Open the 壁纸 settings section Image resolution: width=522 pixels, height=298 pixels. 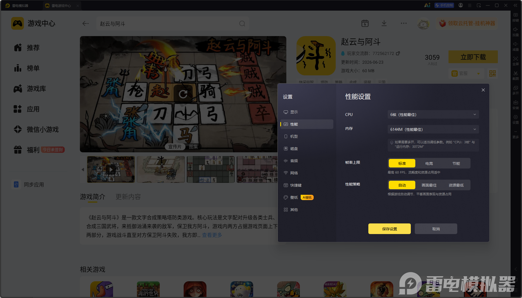coord(307,197)
